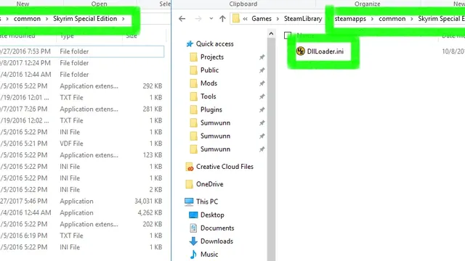Click the Tools folder icon
Screen dimensions: 465x261
click(193, 96)
